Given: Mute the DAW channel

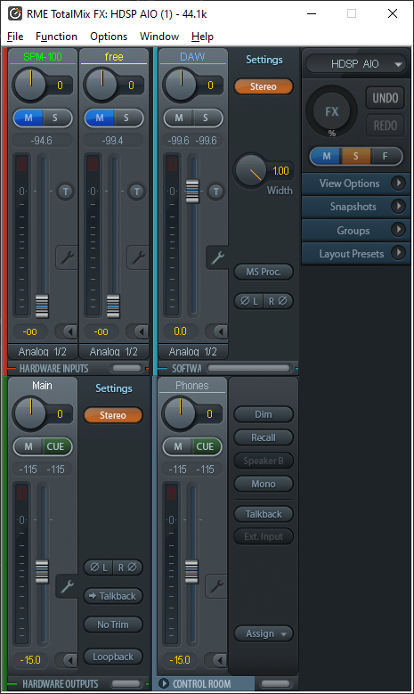Looking at the screenshot, I should 179,118.
